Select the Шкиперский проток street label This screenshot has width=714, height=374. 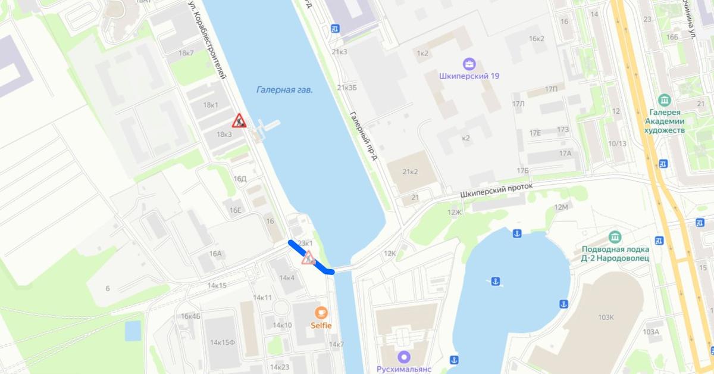497,190
